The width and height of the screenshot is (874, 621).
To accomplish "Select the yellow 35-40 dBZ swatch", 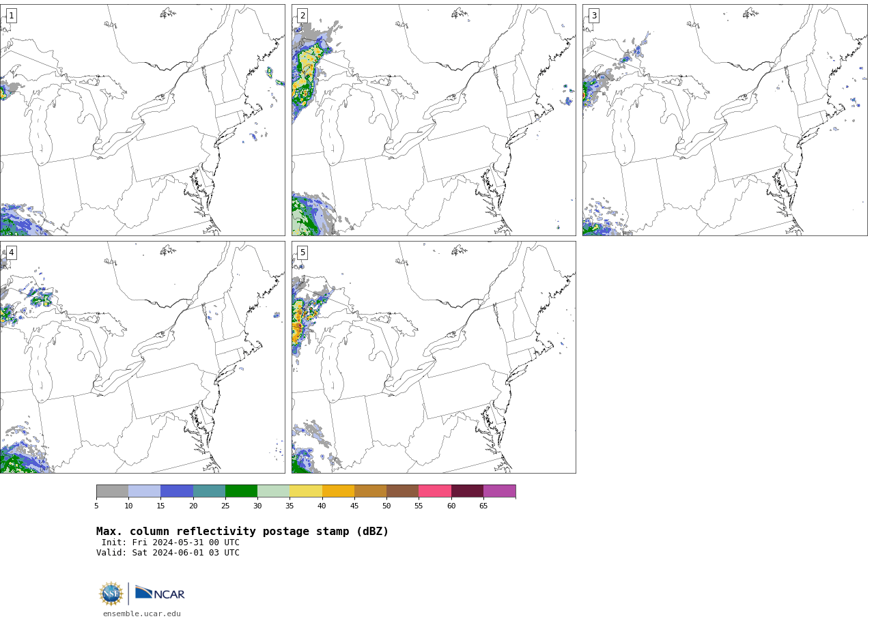I will pos(306,491).
